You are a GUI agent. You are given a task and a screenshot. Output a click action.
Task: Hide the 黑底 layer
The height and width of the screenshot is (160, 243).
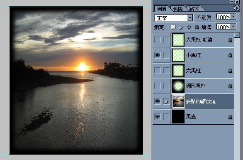158,117
